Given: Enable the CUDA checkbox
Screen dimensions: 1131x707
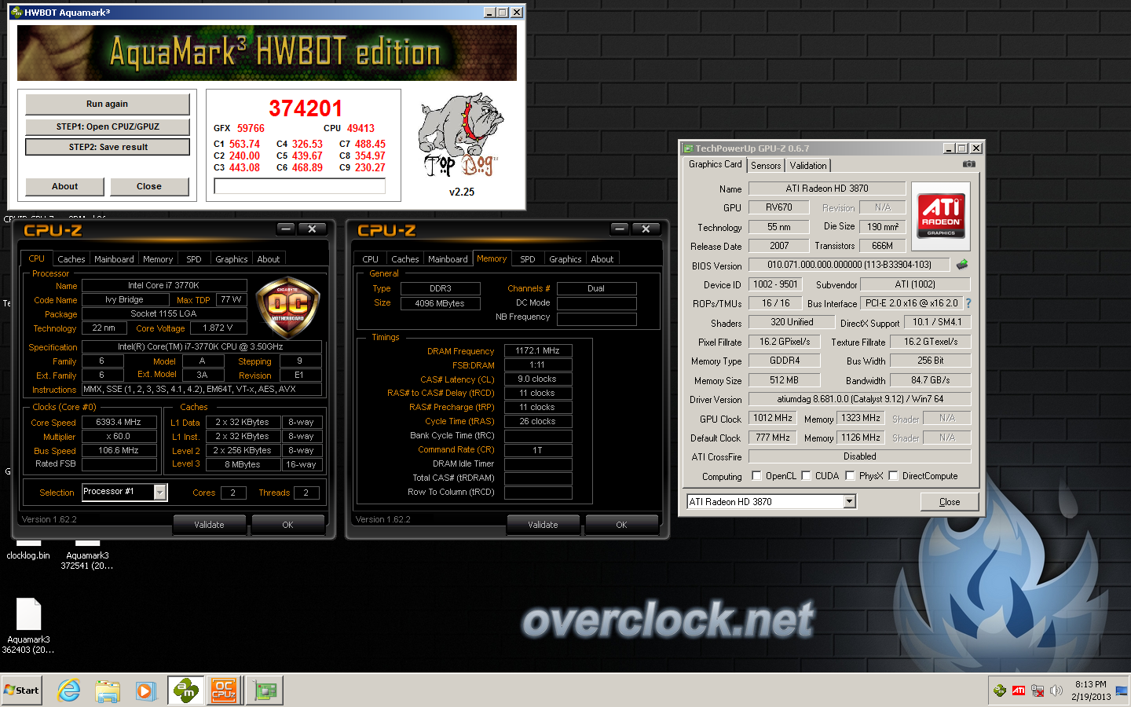Looking at the screenshot, I should (x=806, y=475).
